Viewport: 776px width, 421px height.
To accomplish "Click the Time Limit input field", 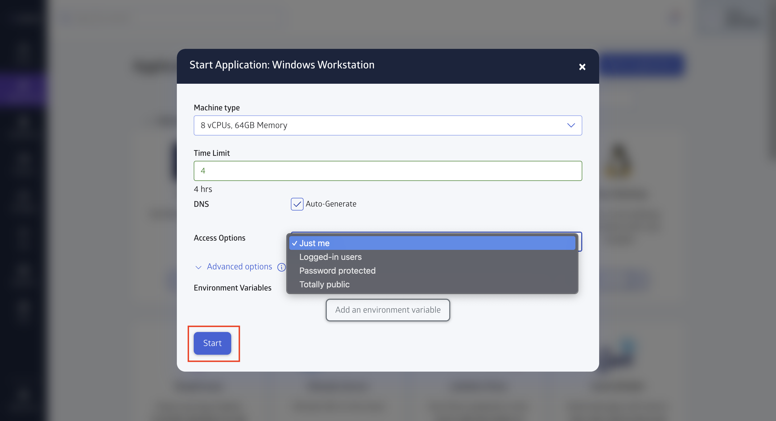I will point(388,171).
